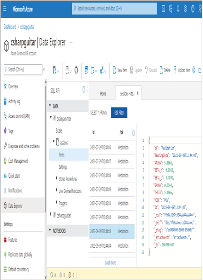
Task: Open the New Stored Procedure dropdown icon
Action: click(x=94, y=70)
